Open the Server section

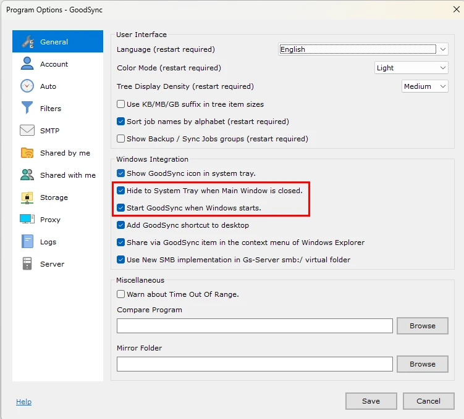pos(57,264)
